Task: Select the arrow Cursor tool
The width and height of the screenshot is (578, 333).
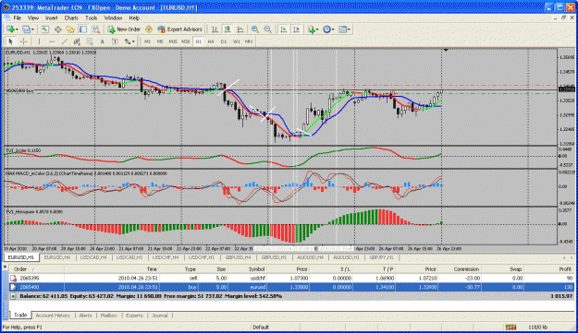Action: 11,42
